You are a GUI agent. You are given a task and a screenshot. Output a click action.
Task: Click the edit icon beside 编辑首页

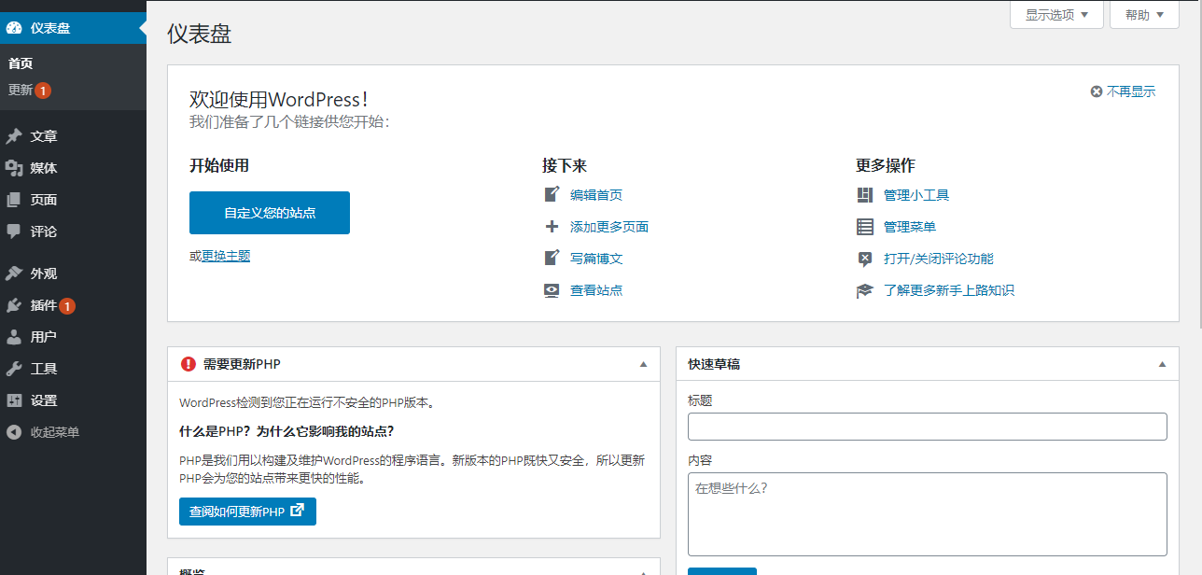552,195
